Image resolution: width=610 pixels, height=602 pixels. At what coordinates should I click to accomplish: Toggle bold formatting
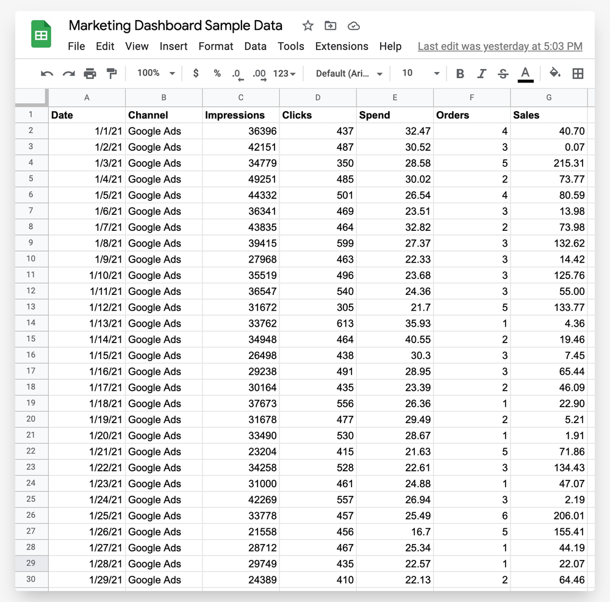[x=460, y=73]
